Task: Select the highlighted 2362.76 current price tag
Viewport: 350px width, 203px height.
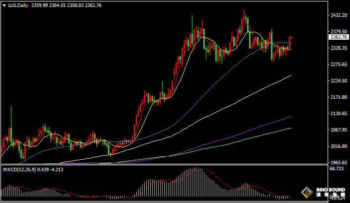Action: [x=339, y=37]
